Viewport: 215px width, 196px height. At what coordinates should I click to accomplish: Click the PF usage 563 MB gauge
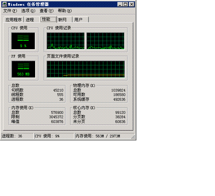[x=23, y=69]
